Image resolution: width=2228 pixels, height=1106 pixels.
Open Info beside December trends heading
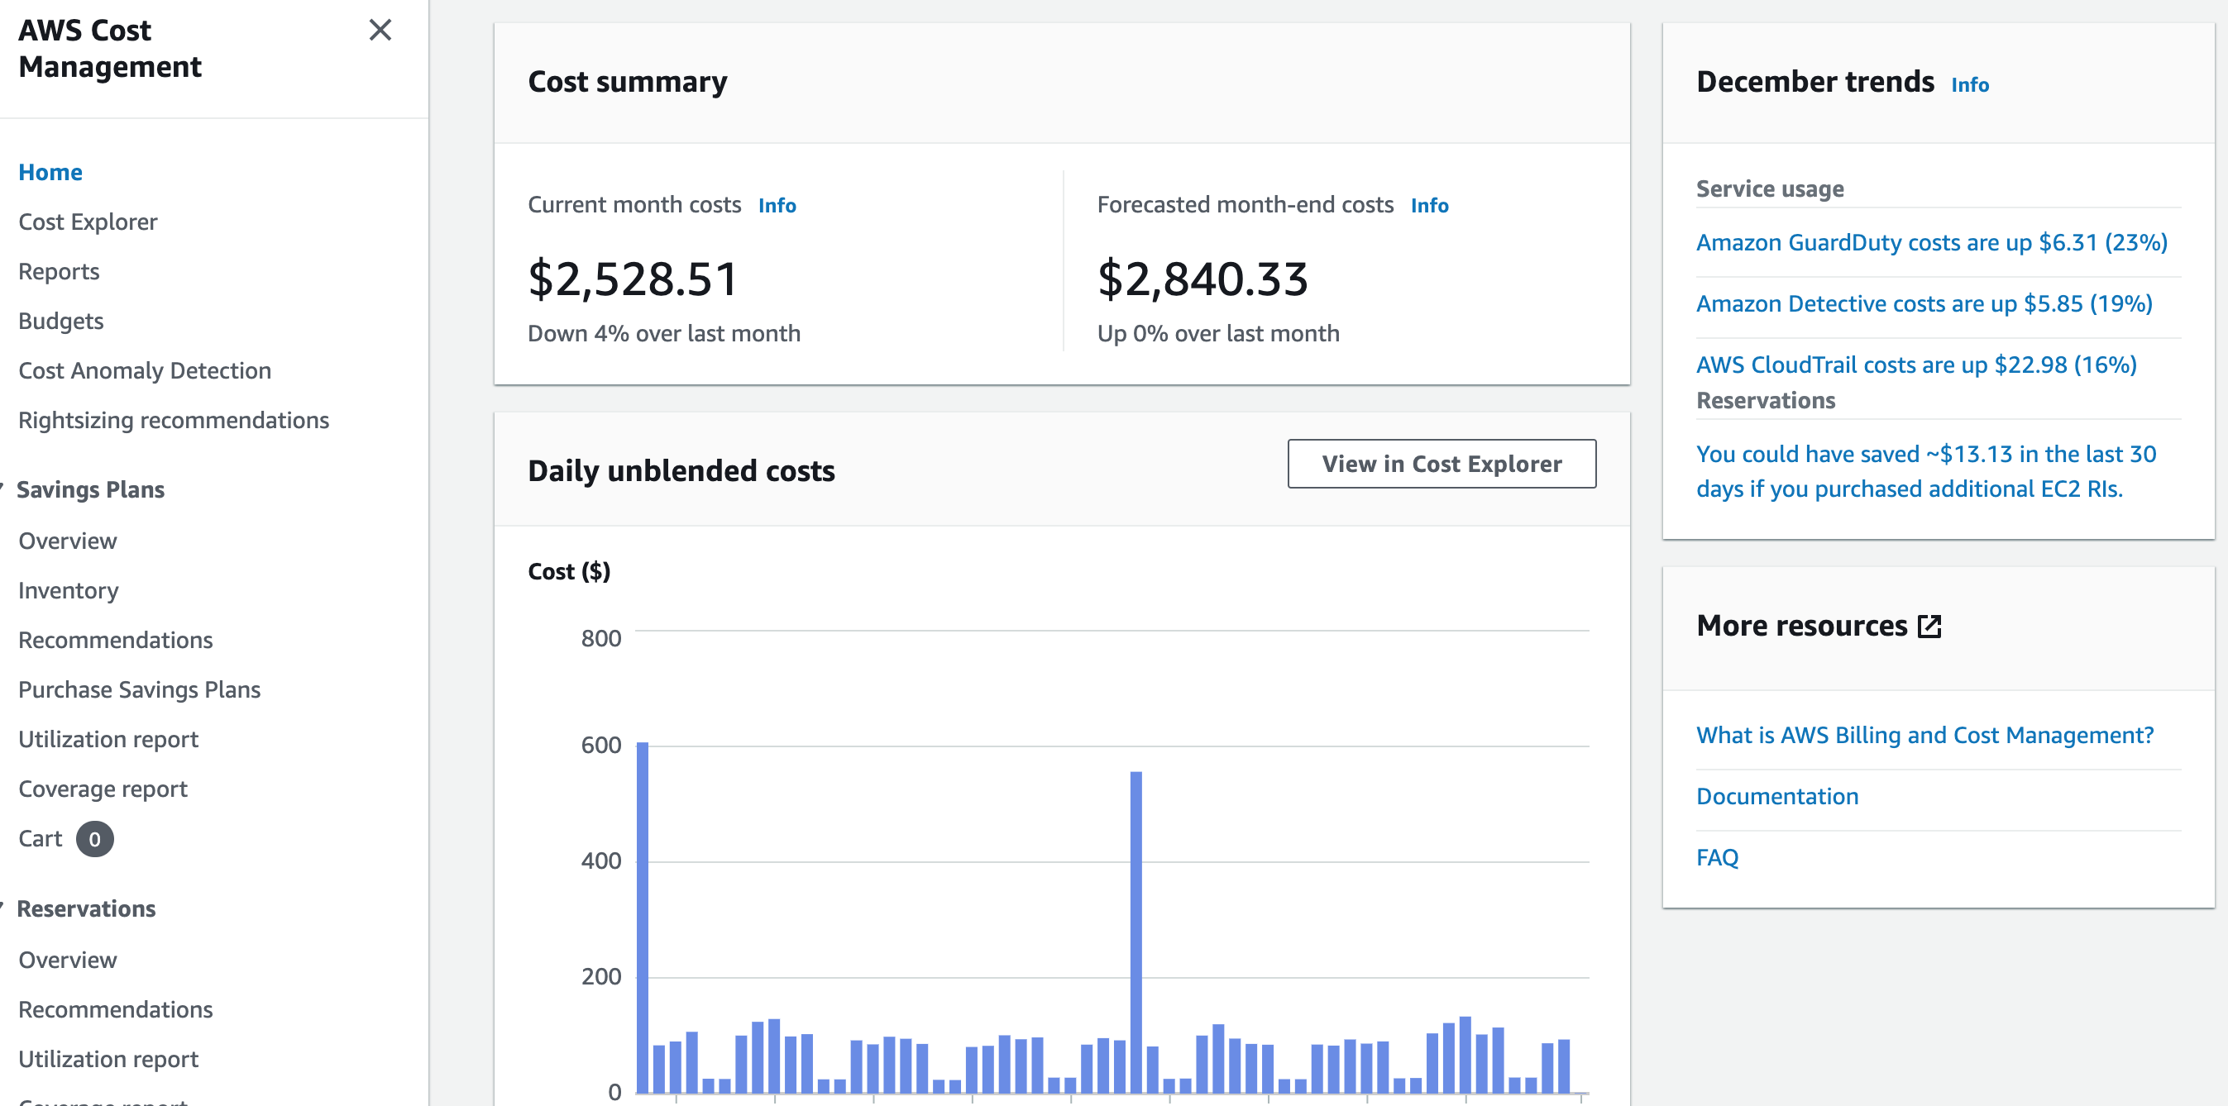[1968, 85]
